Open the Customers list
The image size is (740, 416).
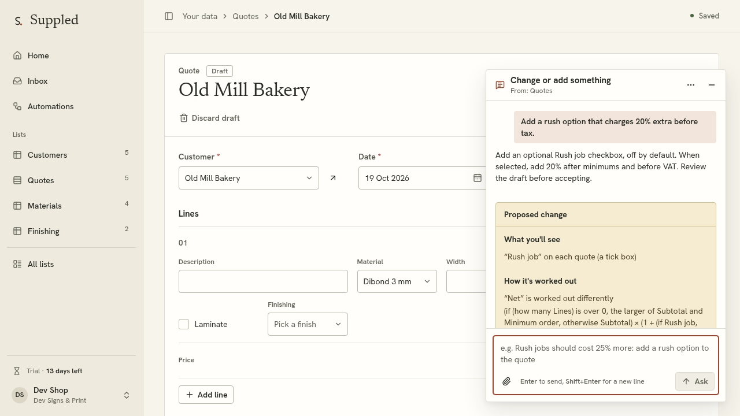(72, 155)
